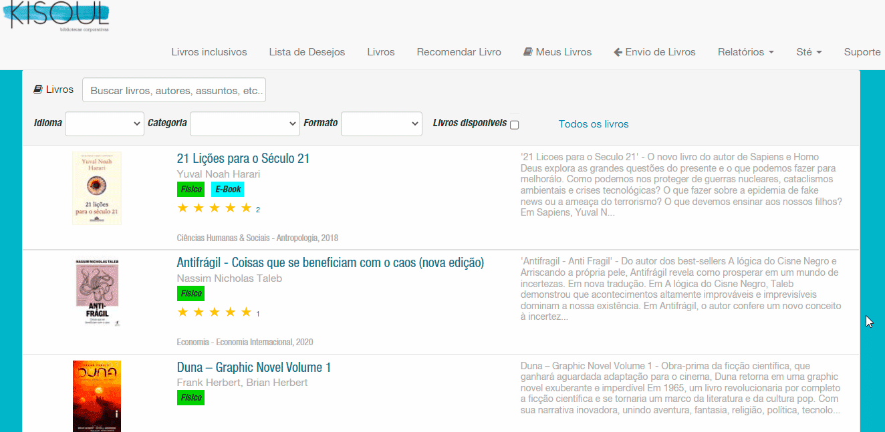Click author Yuval Noah Harari
This screenshot has width=885, height=432.
[x=219, y=174]
